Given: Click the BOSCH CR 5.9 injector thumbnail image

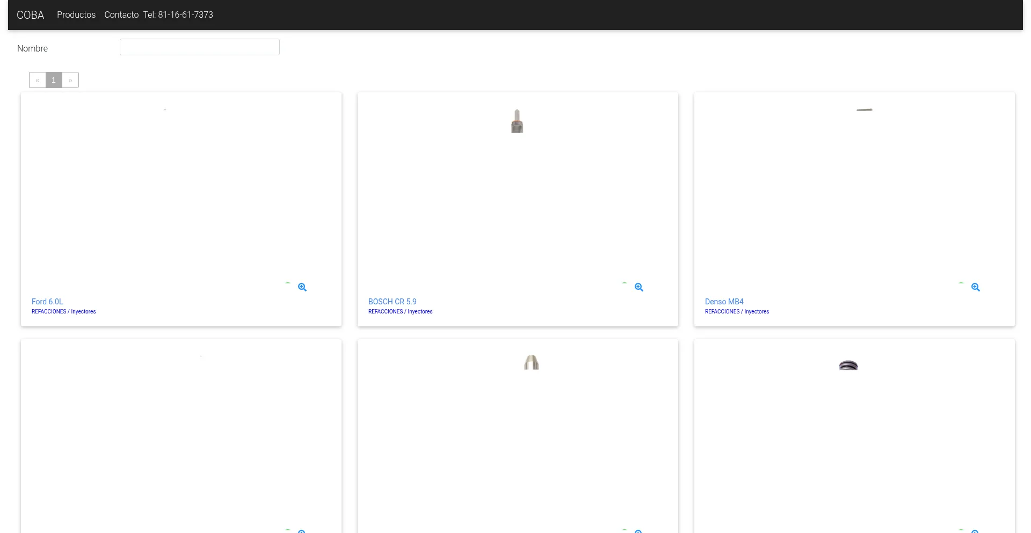Looking at the screenshot, I should [517, 121].
